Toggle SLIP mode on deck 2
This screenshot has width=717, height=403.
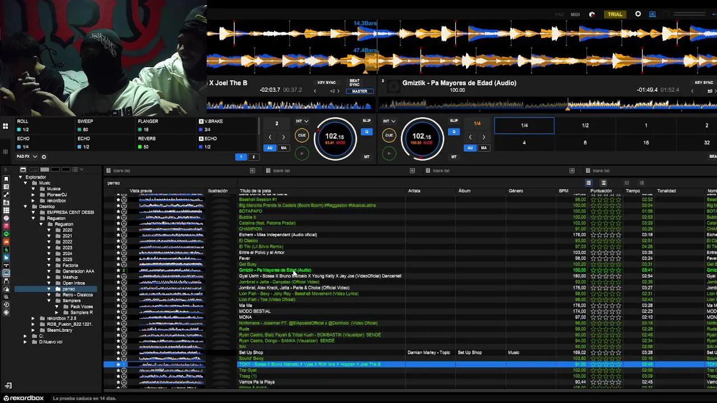point(454,121)
